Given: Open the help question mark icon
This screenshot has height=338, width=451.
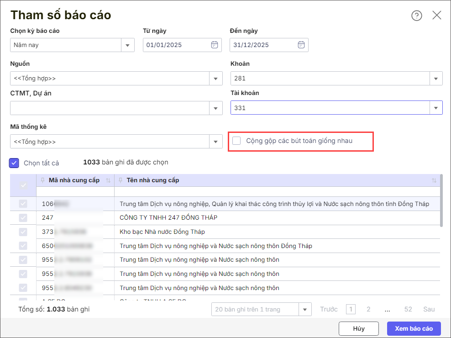Looking at the screenshot, I should pyautogui.click(x=416, y=16).
